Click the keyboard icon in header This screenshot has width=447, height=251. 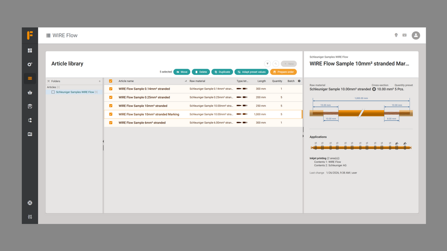[x=405, y=35]
